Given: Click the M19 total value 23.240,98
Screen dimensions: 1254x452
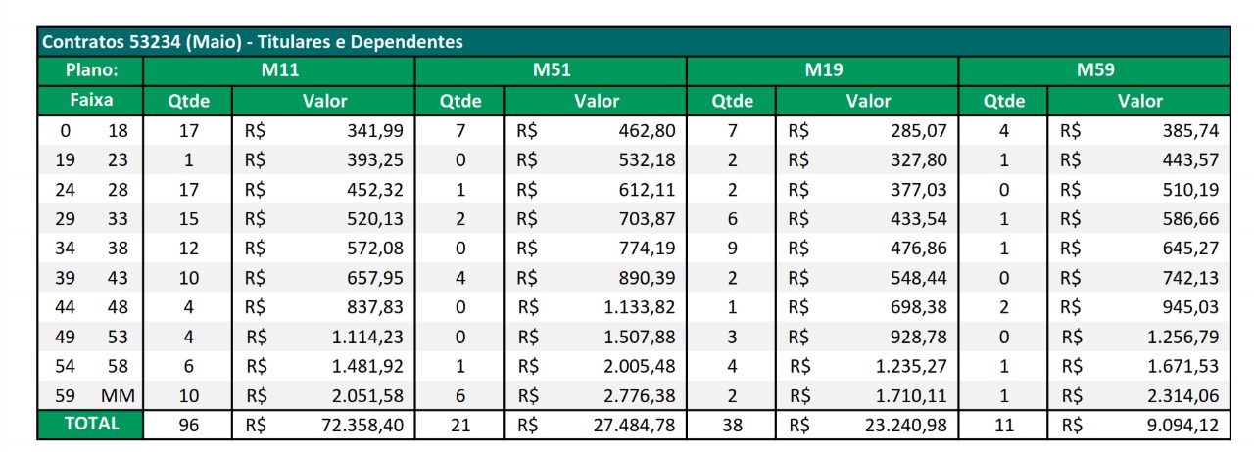Looking at the screenshot, I should point(906,426).
